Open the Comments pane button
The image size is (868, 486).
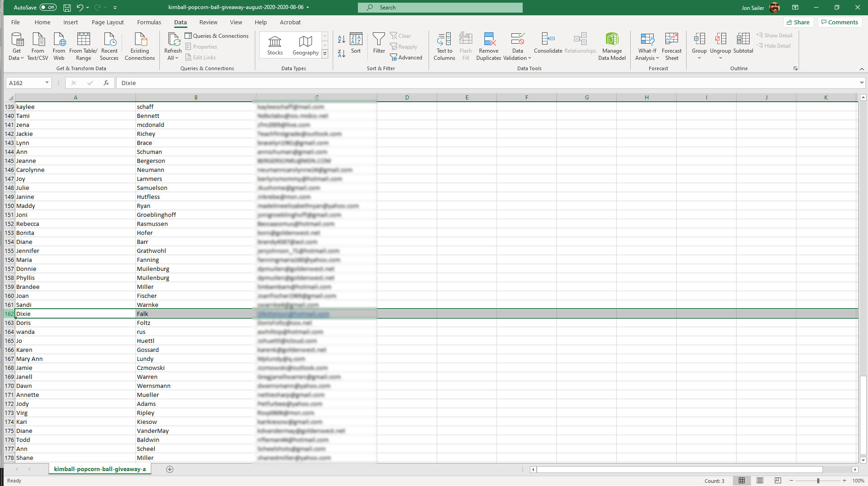pyautogui.click(x=840, y=22)
